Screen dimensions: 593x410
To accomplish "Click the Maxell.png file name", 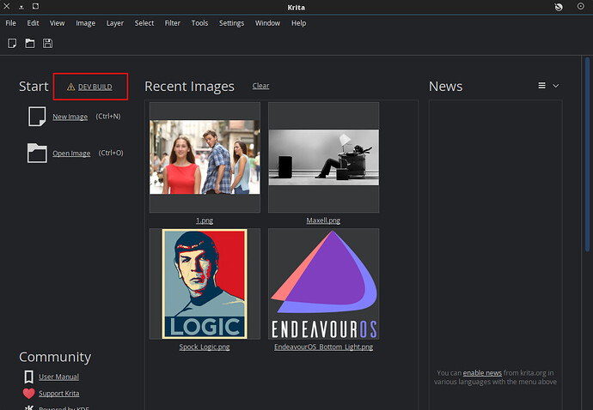I will [x=323, y=220].
